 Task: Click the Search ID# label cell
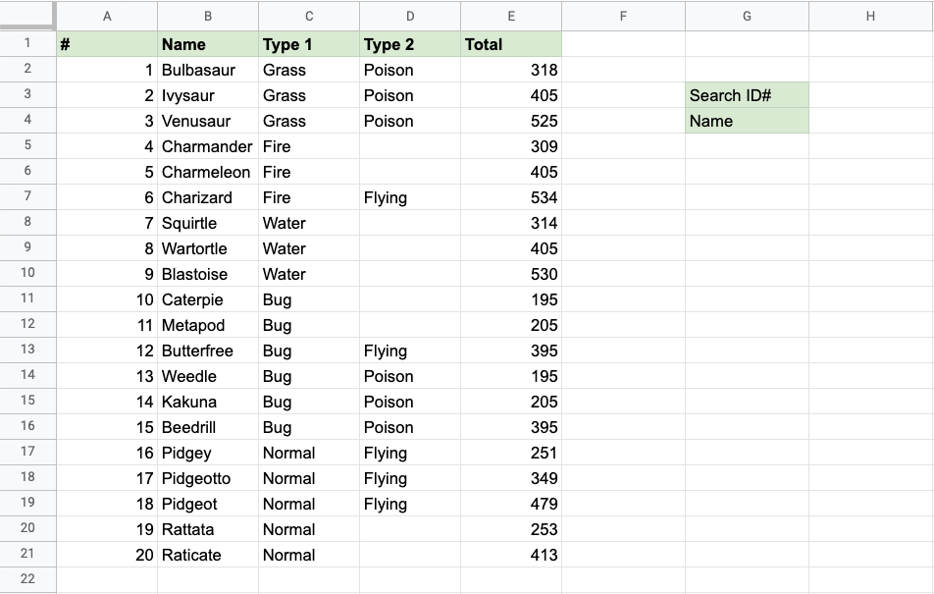tap(747, 95)
